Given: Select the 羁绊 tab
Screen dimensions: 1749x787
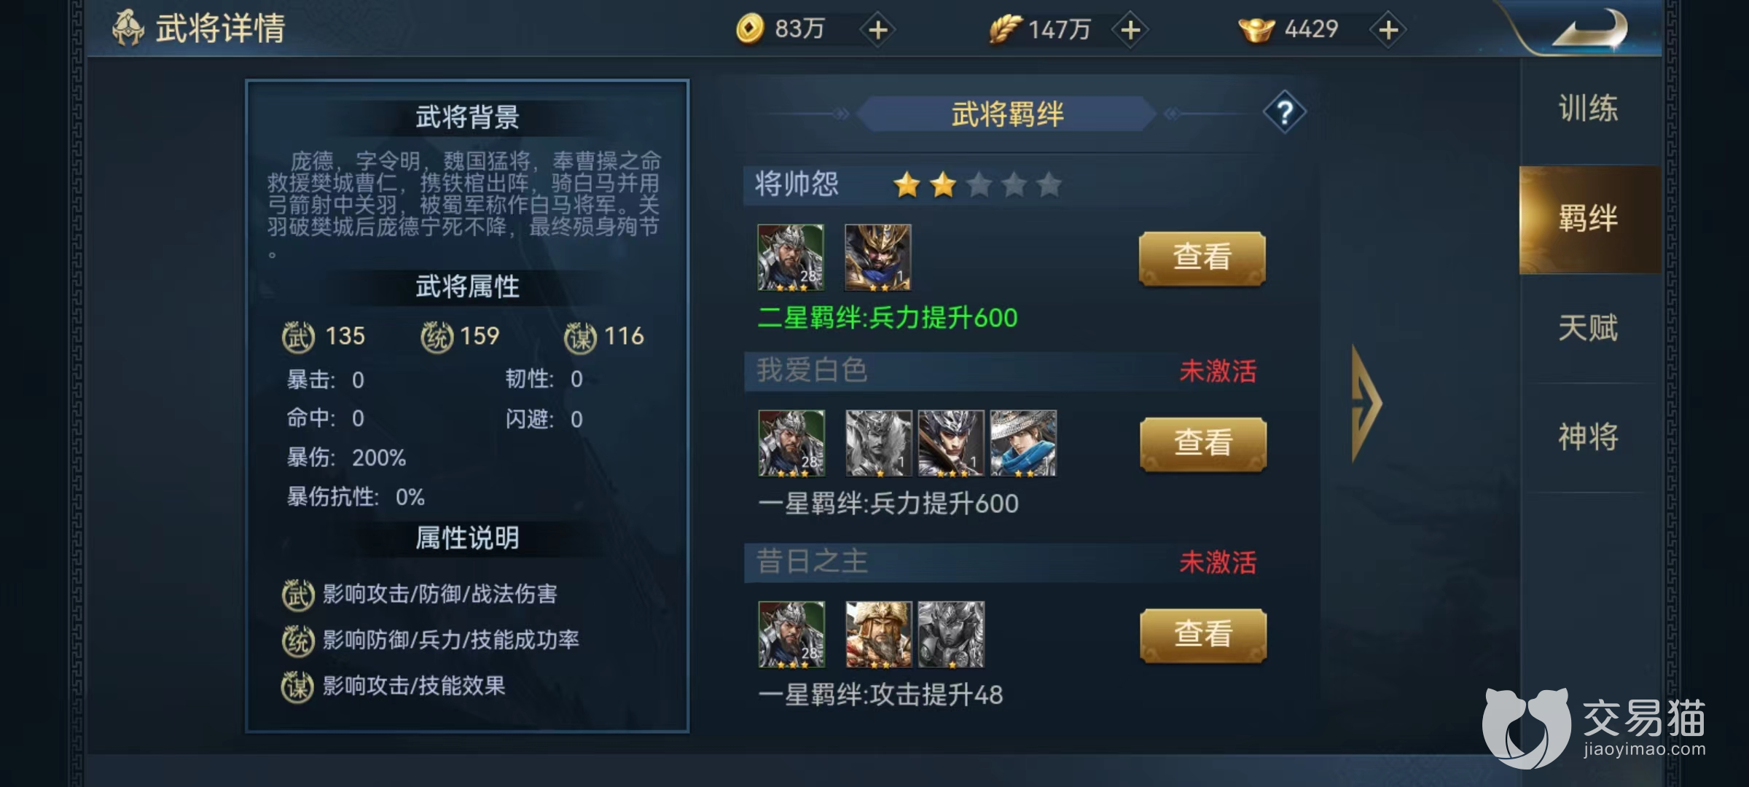Looking at the screenshot, I should pos(1589,219).
